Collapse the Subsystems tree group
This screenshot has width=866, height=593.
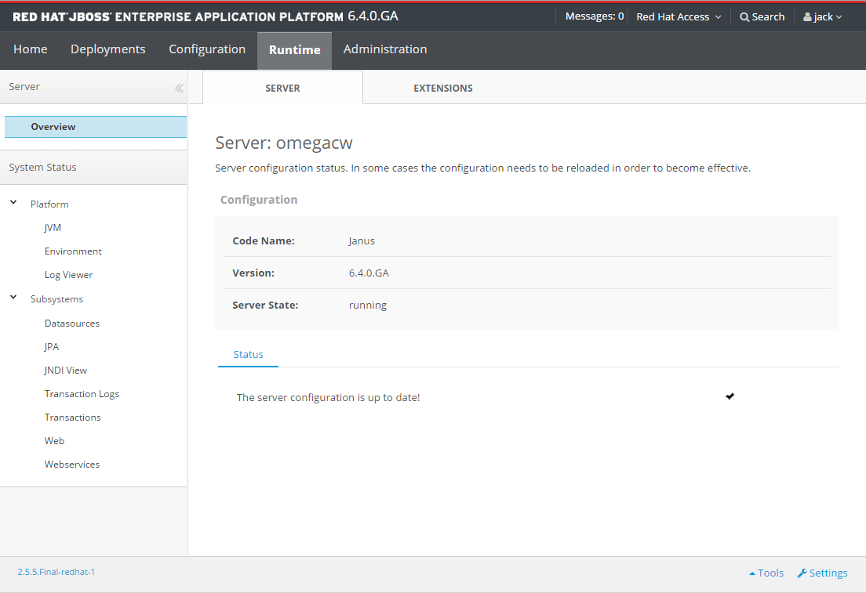[13, 298]
